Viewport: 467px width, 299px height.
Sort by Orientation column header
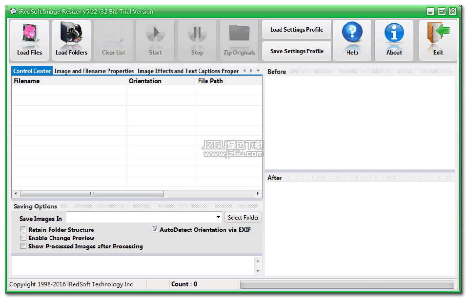click(x=161, y=81)
